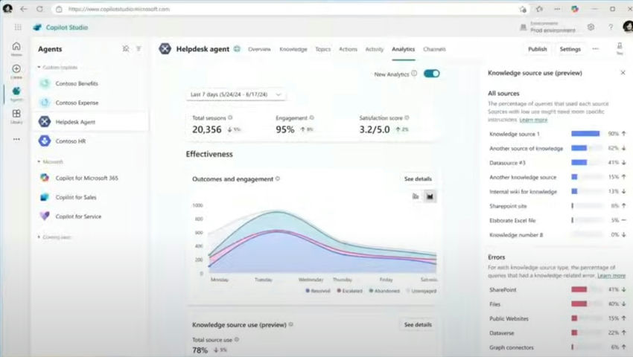The height and width of the screenshot is (357, 633).
Task: Click info icon beside Outcomes and engagement
Action: pos(278,178)
